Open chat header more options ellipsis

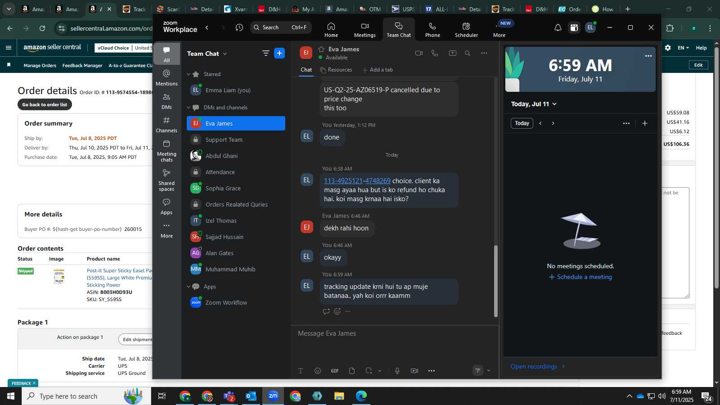484,53
